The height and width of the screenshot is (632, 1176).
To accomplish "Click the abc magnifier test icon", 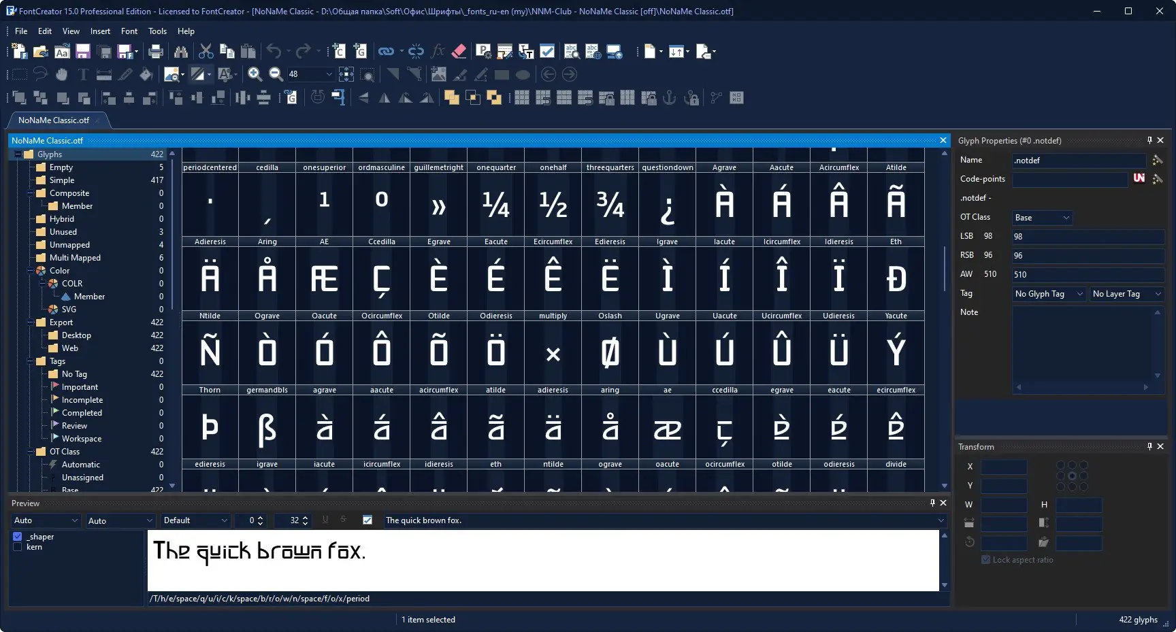I will click(572, 52).
